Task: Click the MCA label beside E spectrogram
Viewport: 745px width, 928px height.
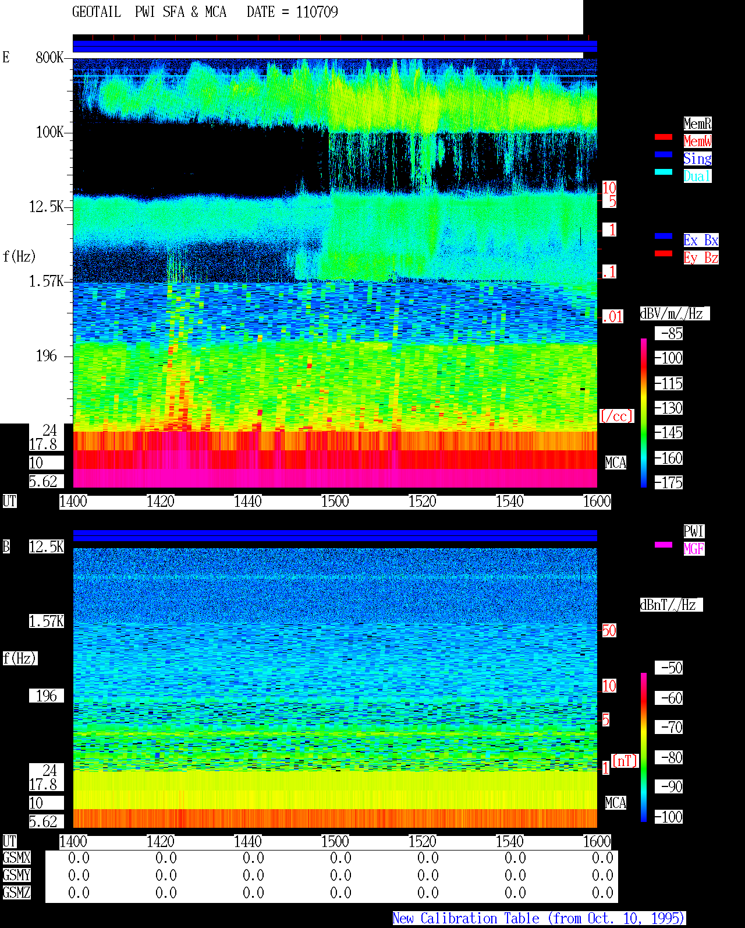Action: coord(615,463)
